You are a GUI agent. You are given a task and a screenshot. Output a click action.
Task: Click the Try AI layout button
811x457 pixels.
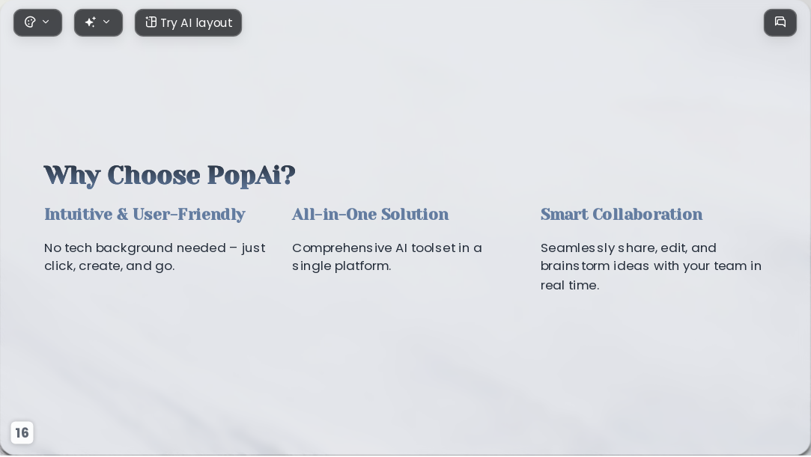pos(188,22)
